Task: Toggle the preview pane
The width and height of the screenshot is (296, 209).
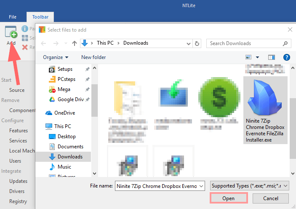Action: 272,57
